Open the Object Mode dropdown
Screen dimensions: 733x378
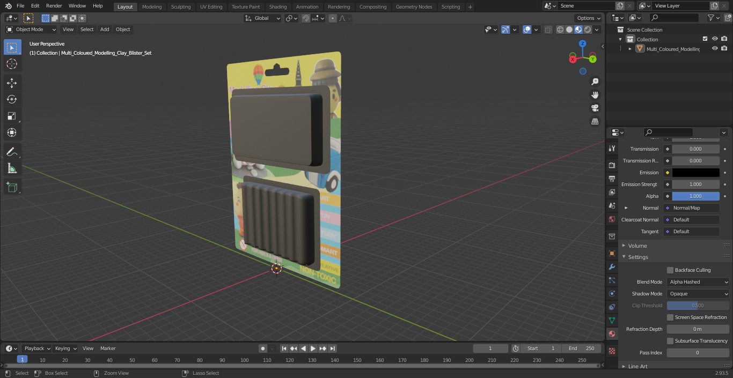(x=31, y=29)
